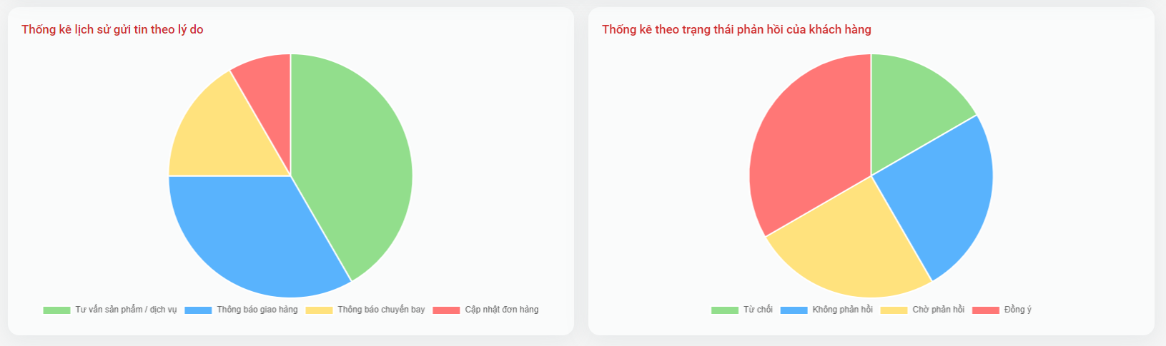
Task: Click the blue slice in the left pie chart
Action: pos(250,235)
